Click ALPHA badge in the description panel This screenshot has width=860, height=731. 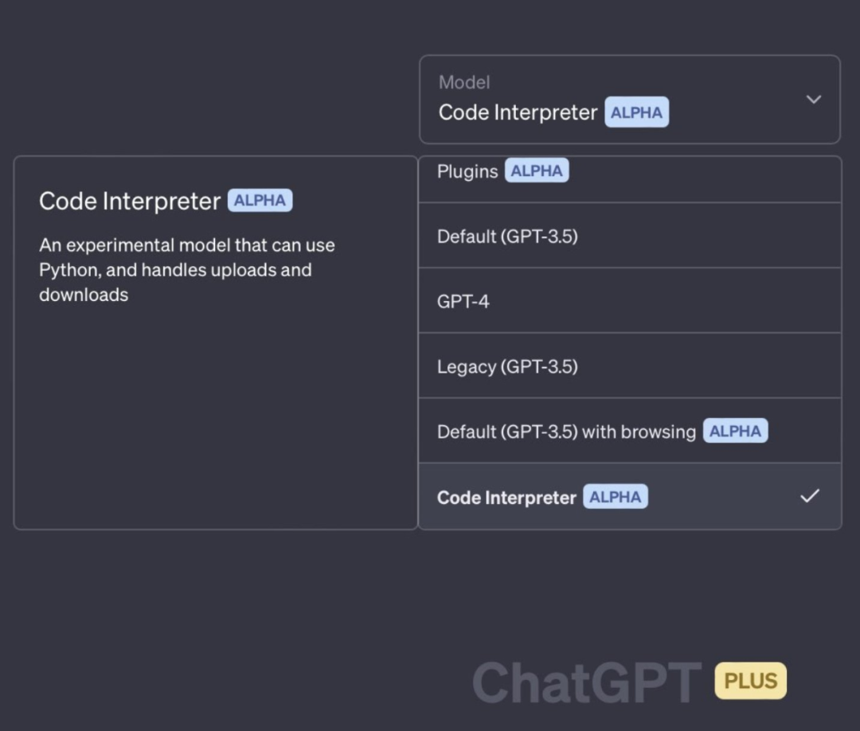point(260,201)
